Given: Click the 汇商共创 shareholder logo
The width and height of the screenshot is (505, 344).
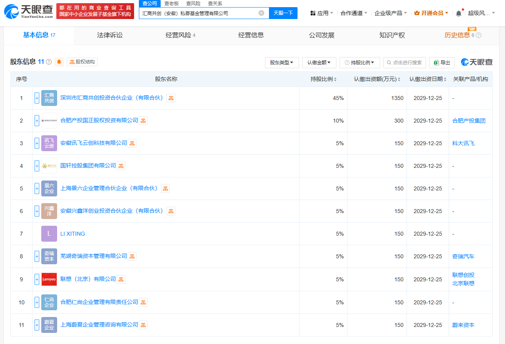Looking at the screenshot, I should (x=49, y=98).
